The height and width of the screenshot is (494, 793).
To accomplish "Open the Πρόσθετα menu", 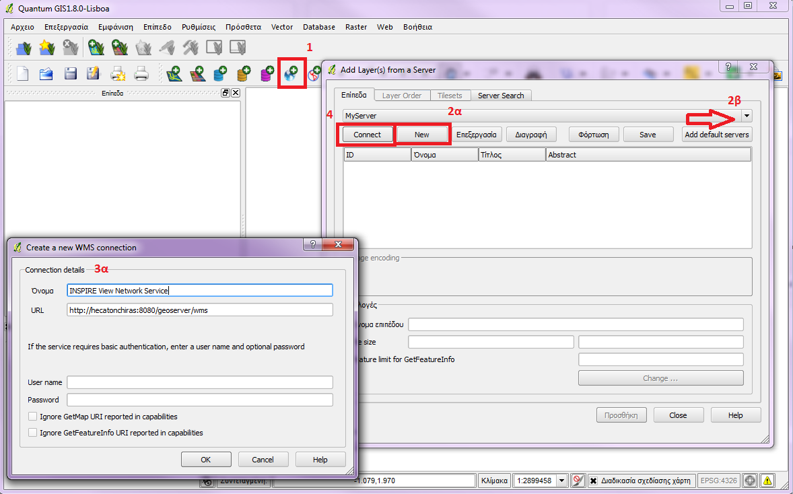I will [x=243, y=27].
